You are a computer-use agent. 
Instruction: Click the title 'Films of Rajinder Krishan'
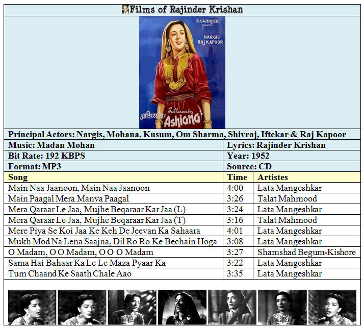[186, 10]
